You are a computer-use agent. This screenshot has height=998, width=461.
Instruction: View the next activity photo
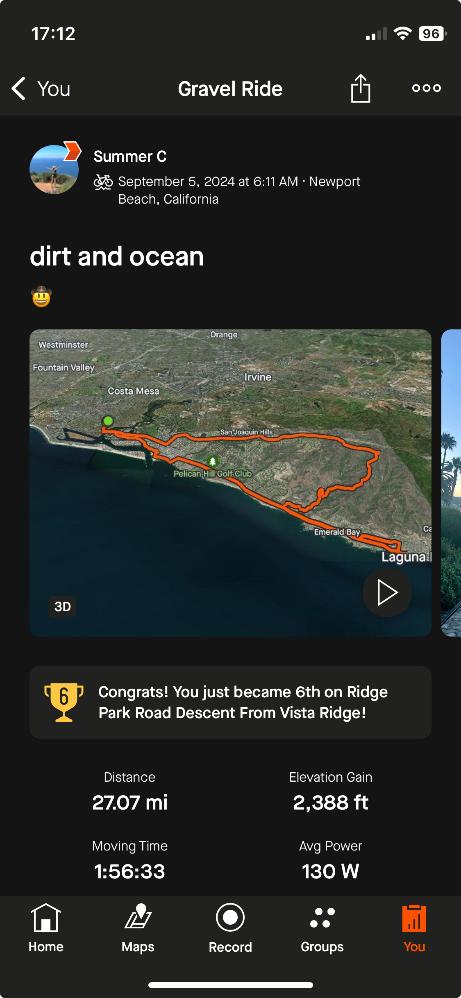(x=451, y=483)
